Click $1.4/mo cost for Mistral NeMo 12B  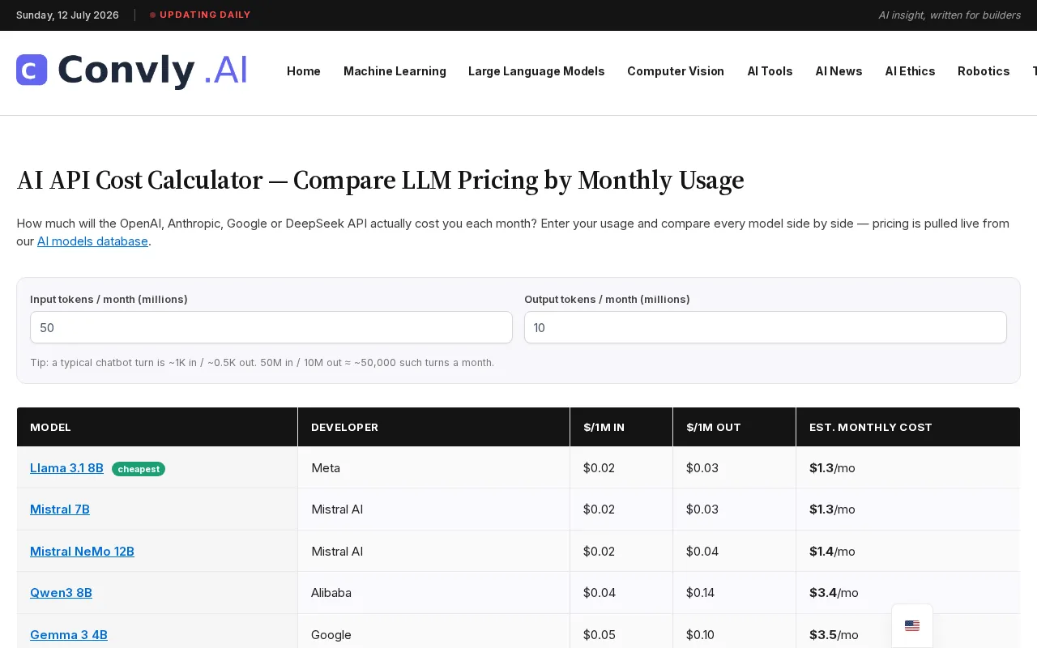pos(832,552)
